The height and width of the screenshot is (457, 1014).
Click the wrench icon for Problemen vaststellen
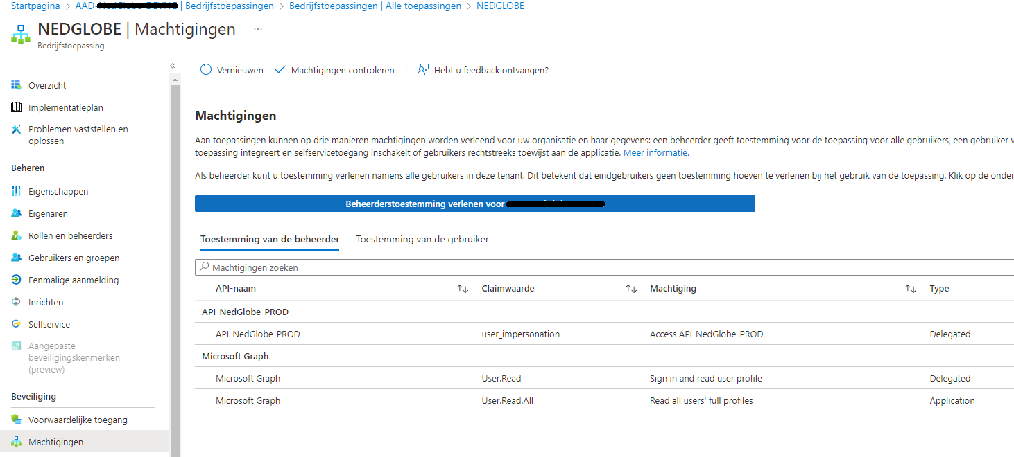[x=17, y=129]
